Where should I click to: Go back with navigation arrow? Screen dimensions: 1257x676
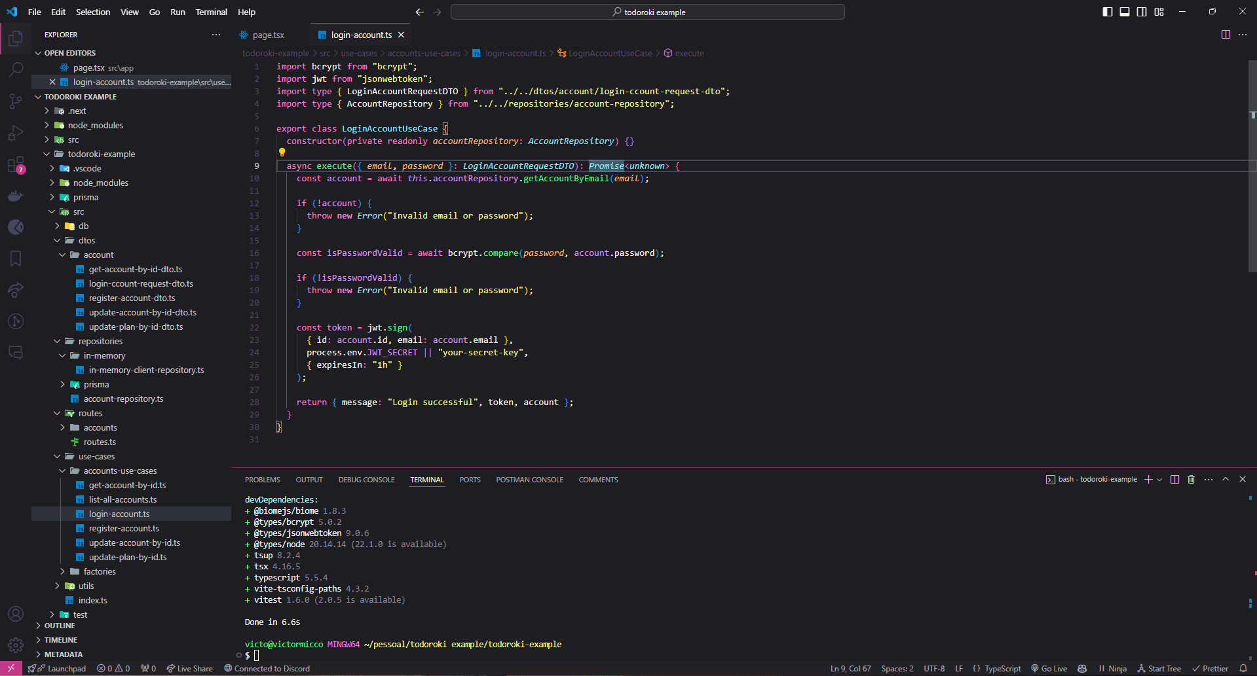tap(420, 12)
